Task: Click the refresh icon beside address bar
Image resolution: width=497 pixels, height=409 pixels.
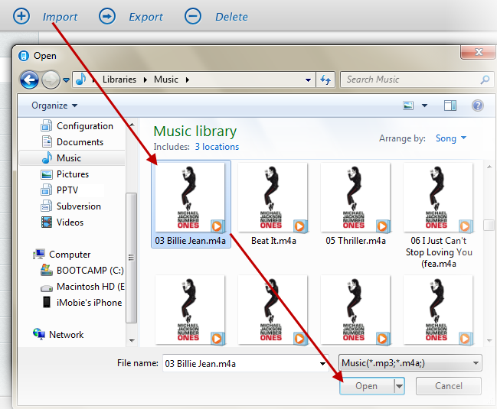Action: pos(325,80)
